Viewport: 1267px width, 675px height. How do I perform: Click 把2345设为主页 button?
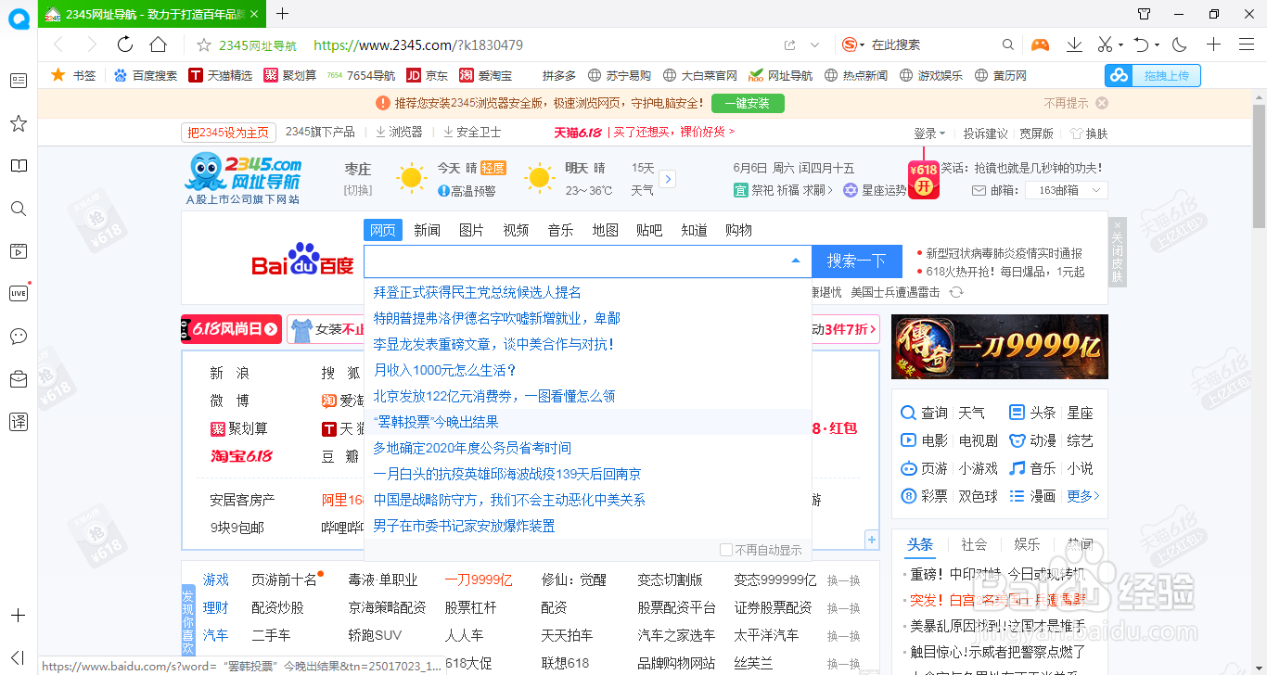pyautogui.click(x=228, y=133)
